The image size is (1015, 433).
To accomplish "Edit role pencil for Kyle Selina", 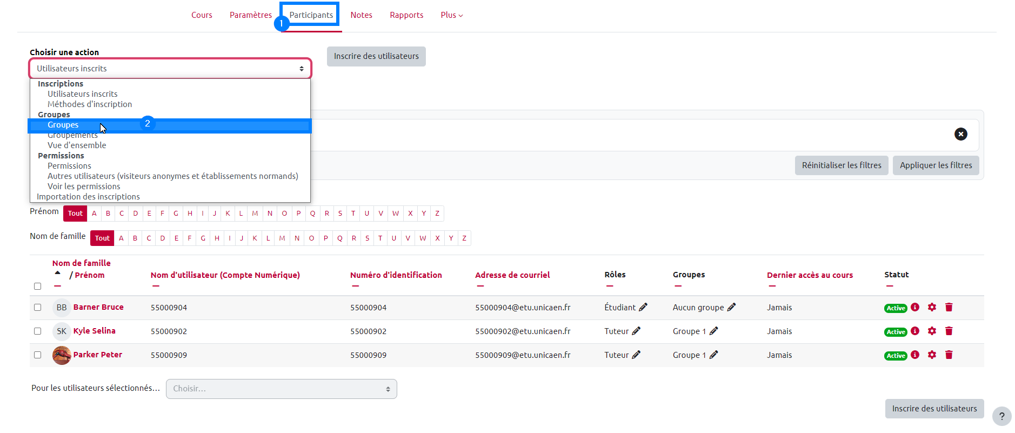I will coord(636,331).
